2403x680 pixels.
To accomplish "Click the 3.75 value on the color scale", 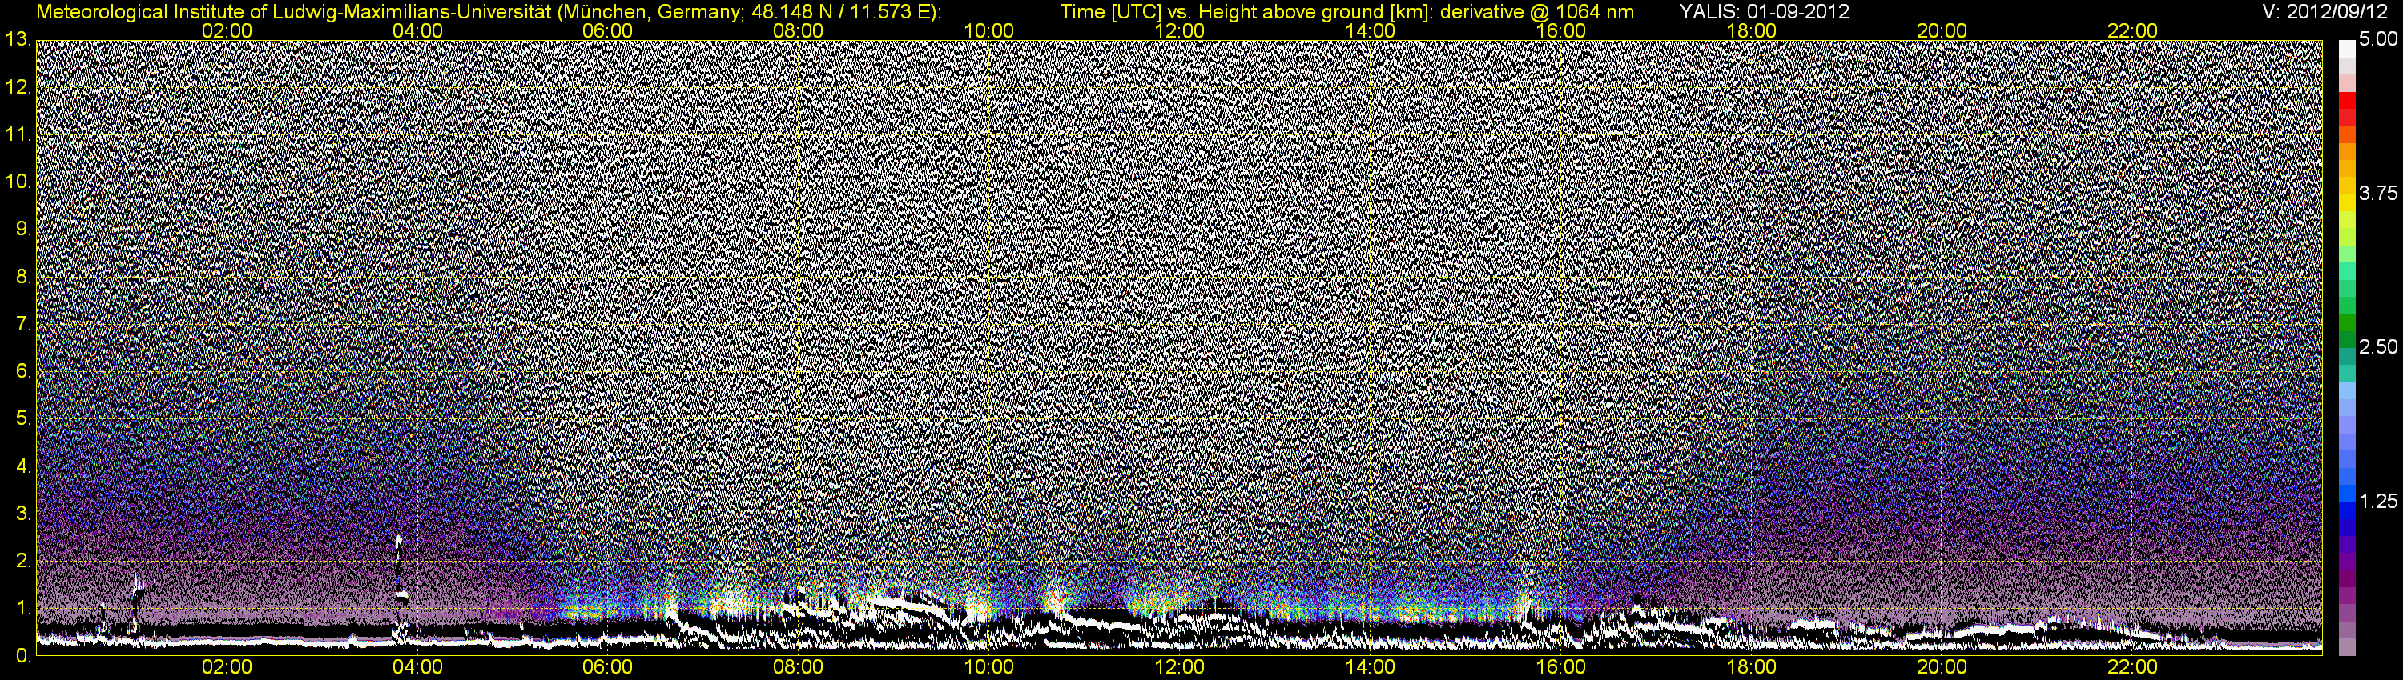I will (x=2378, y=193).
